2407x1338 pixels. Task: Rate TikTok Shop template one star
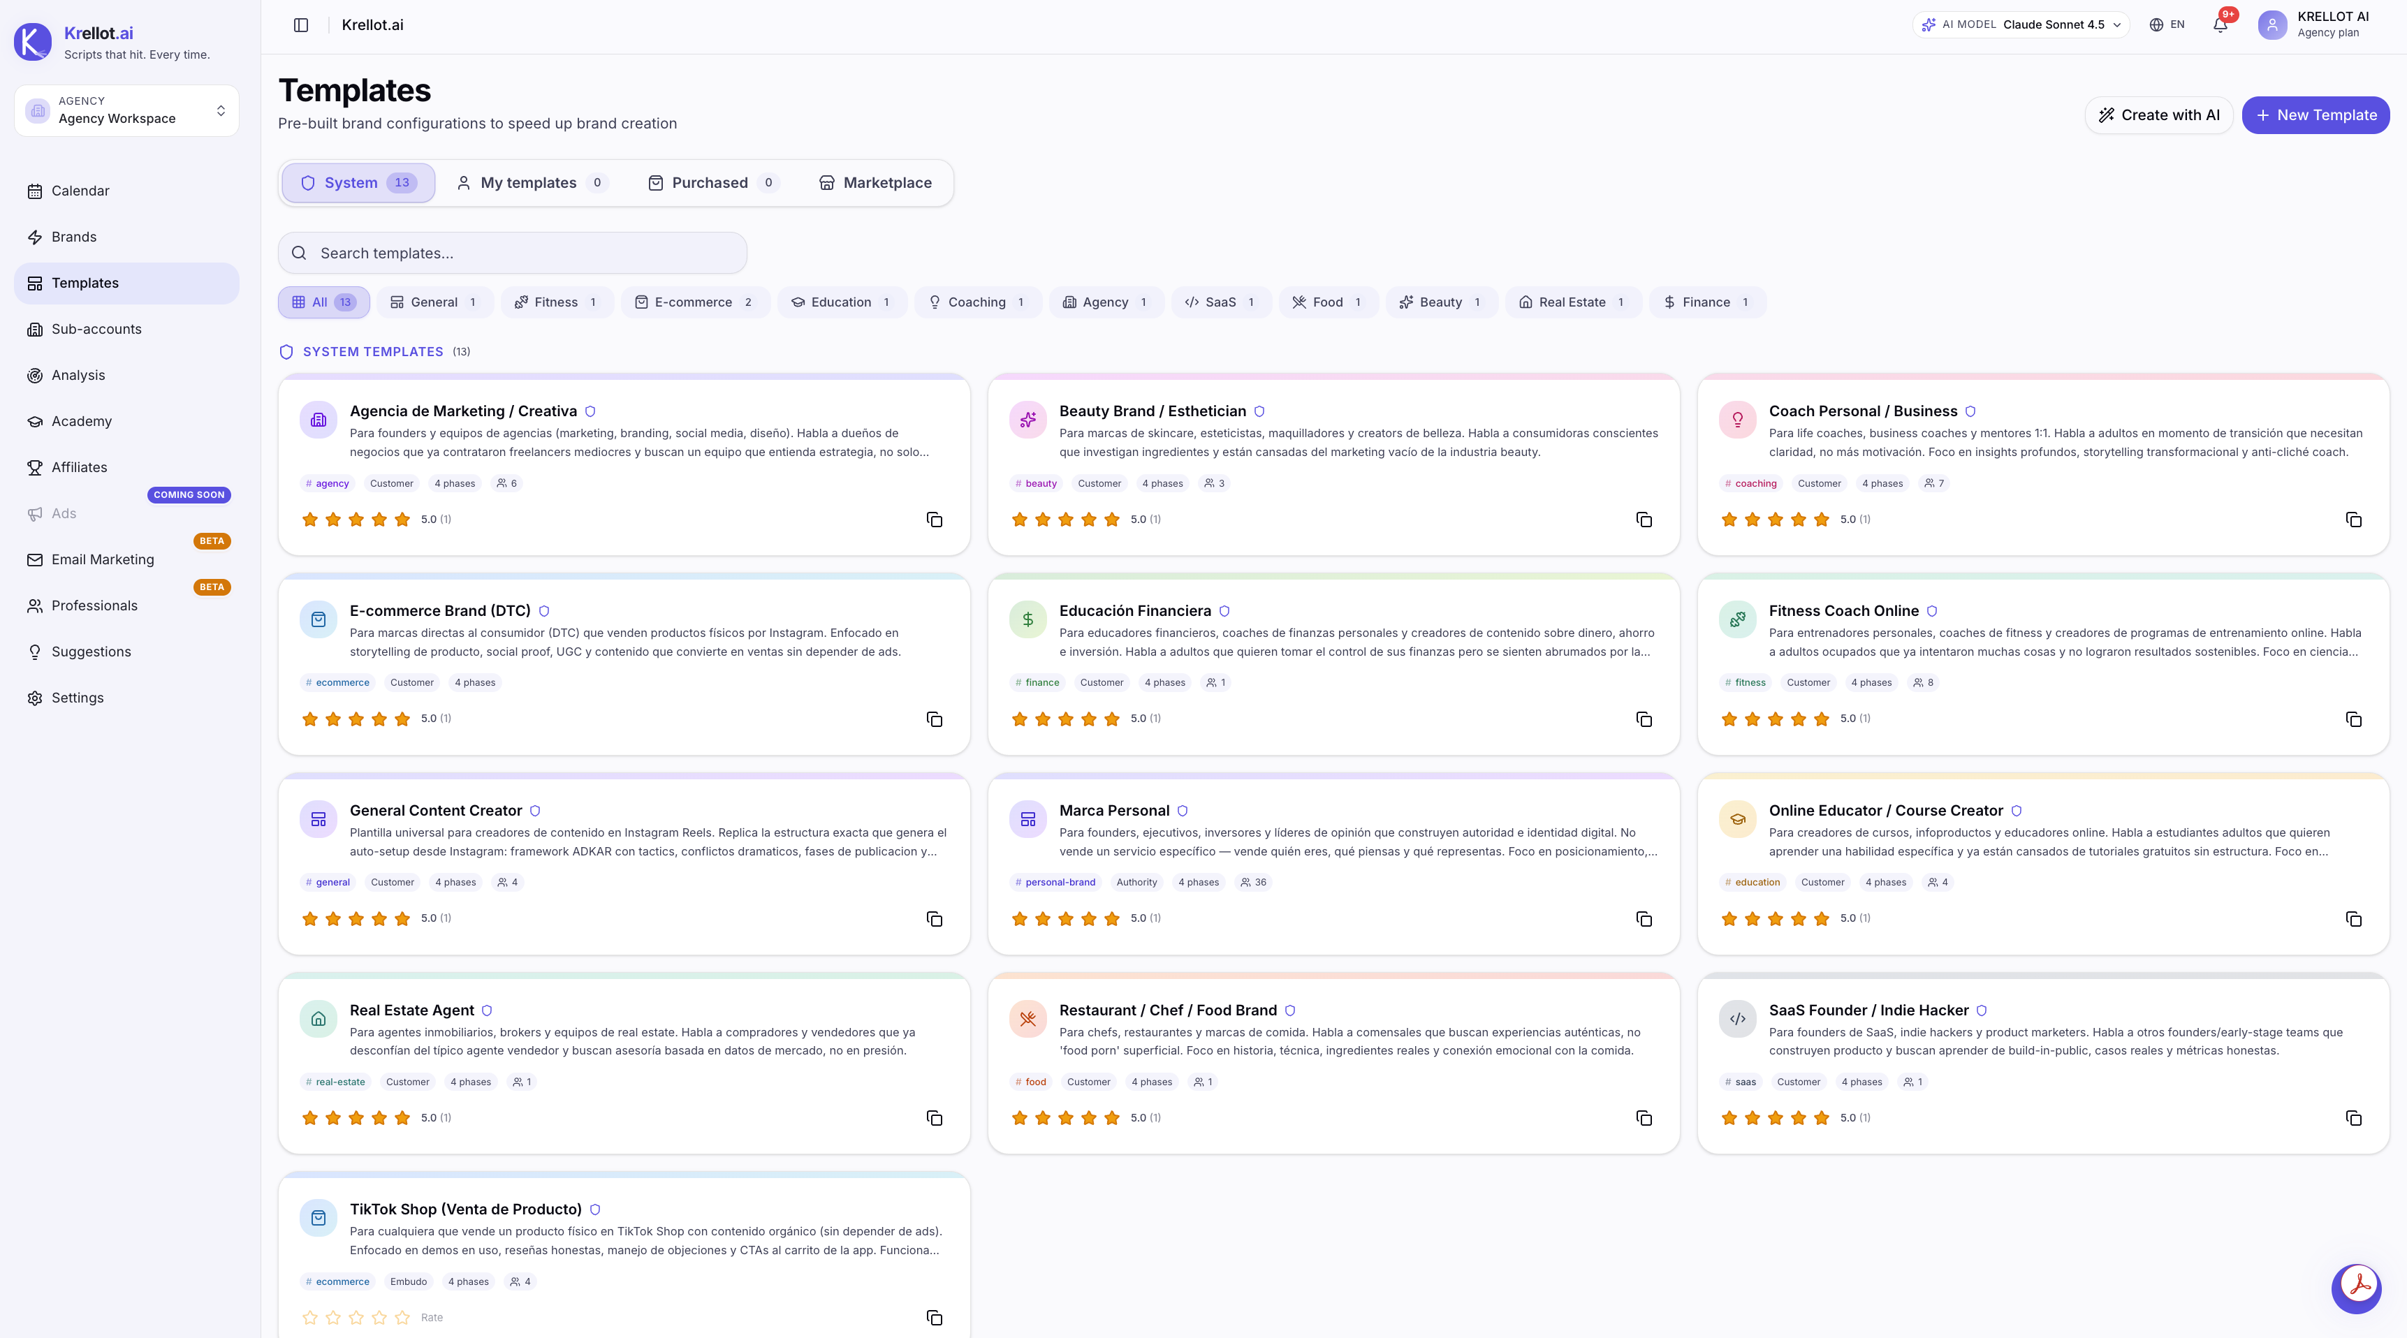click(x=310, y=1318)
